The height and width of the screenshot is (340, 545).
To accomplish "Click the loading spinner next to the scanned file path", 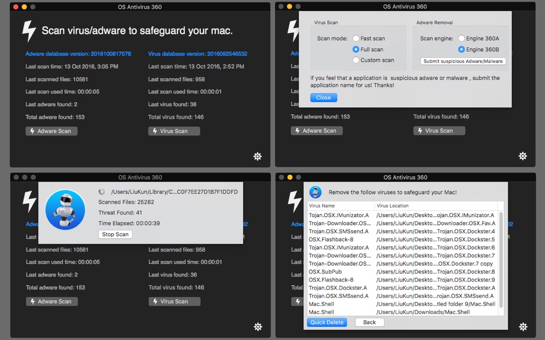I will (102, 192).
